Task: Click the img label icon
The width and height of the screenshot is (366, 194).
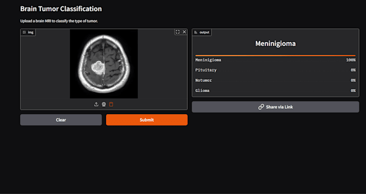Action: point(24,32)
